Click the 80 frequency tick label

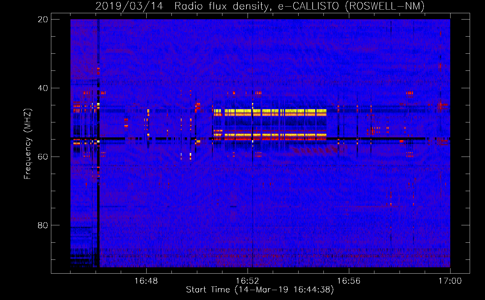pos(43,225)
